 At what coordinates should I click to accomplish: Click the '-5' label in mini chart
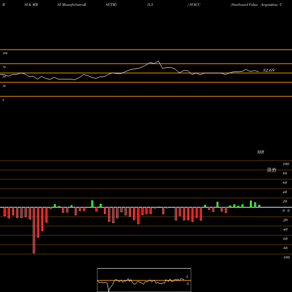[x=187, y=284]
